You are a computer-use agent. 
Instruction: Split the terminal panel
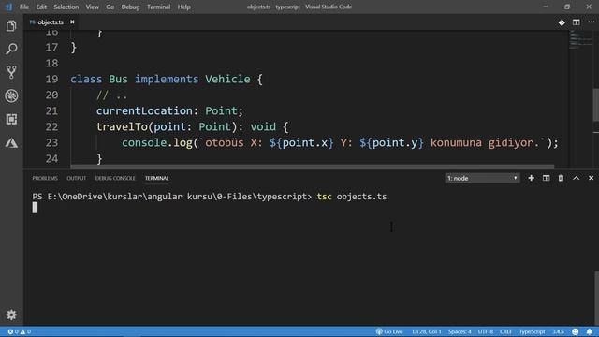tap(547, 178)
